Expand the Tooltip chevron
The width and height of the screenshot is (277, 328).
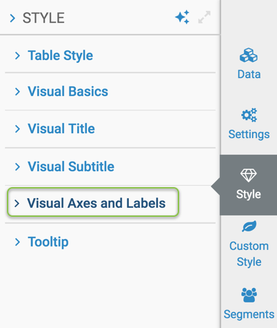tap(17, 242)
